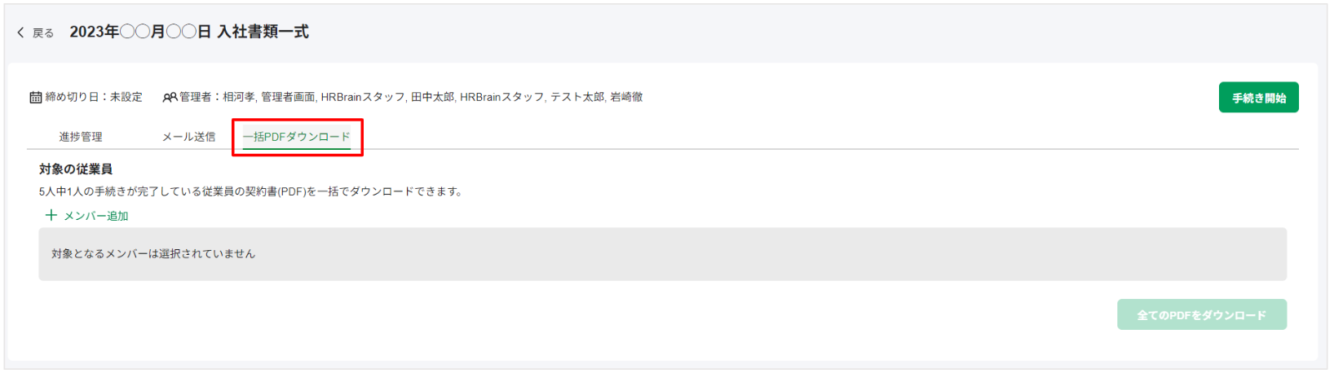Click admin name 岩崎徹 in 管理者 list
Screen dimensions: 1334x373
click(626, 97)
